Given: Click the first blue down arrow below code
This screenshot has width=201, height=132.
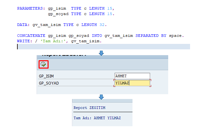Looking at the screenshot, I should [102, 53].
